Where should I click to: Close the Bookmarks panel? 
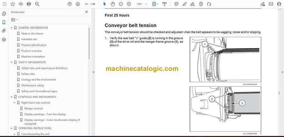coord(86,12)
